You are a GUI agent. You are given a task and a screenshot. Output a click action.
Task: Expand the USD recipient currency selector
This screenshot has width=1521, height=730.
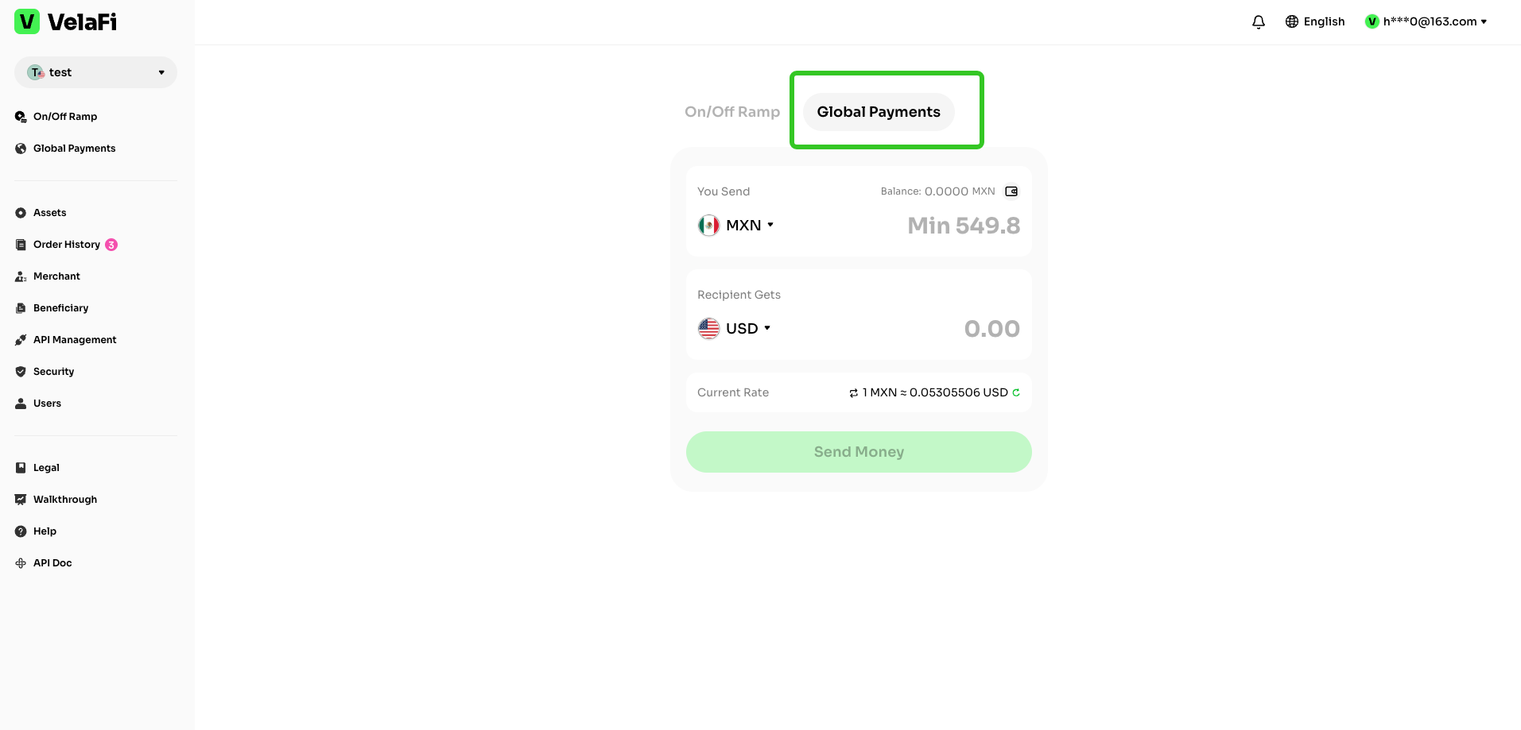[735, 329]
